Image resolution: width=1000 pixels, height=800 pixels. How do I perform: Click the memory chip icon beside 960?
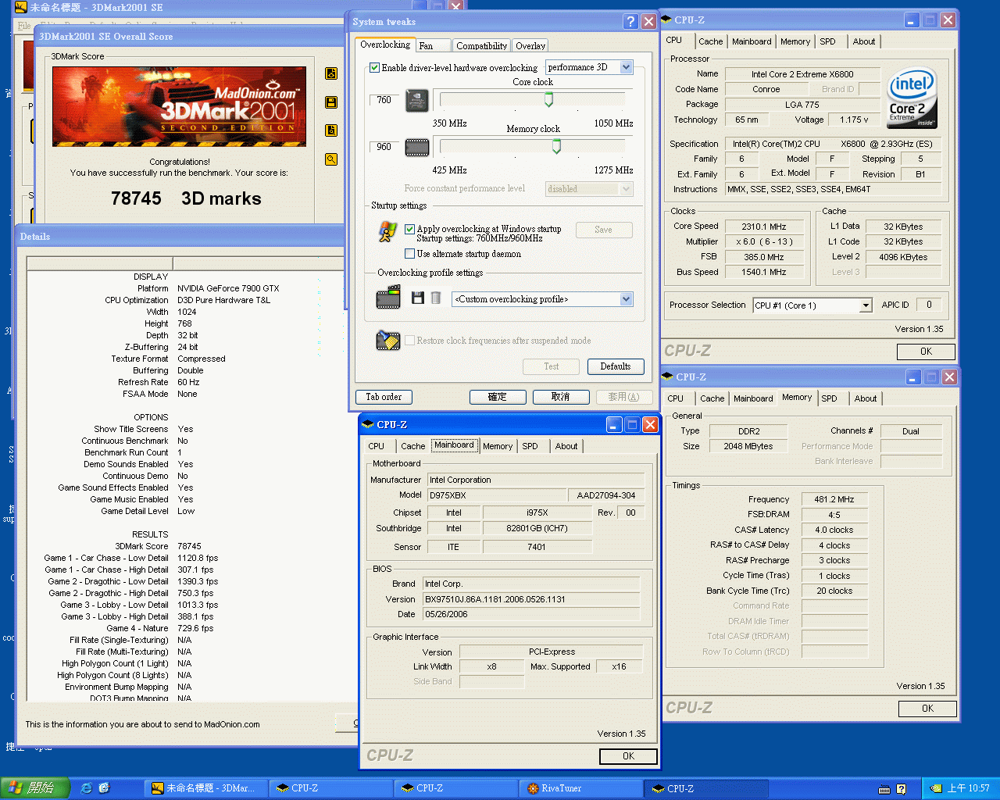pyautogui.click(x=417, y=147)
